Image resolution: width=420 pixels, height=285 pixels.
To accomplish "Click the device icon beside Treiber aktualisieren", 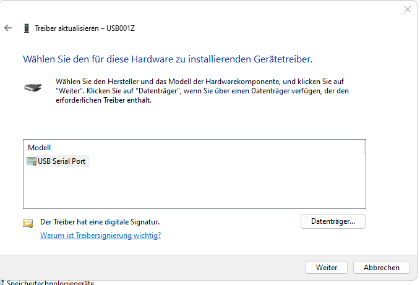I will point(26,28).
